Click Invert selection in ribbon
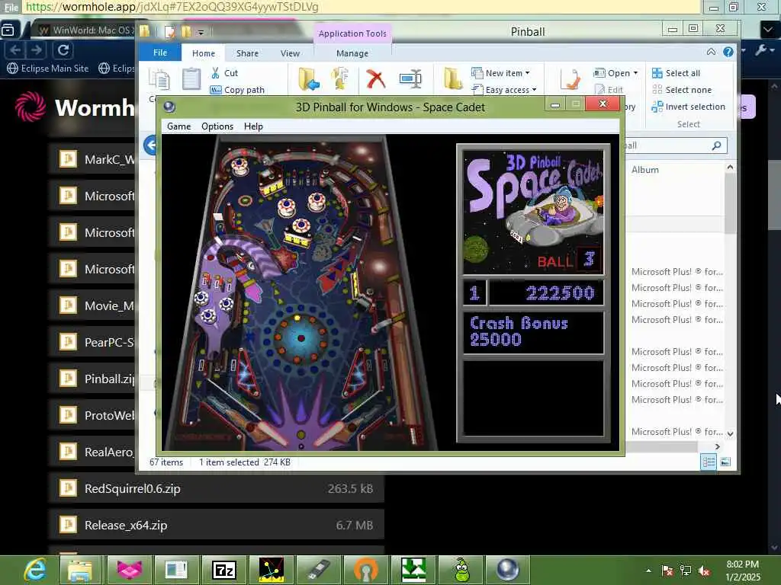The image size is (781, 585). point(689,107)
